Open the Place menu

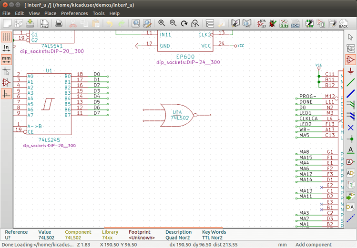tap(50, 13)
